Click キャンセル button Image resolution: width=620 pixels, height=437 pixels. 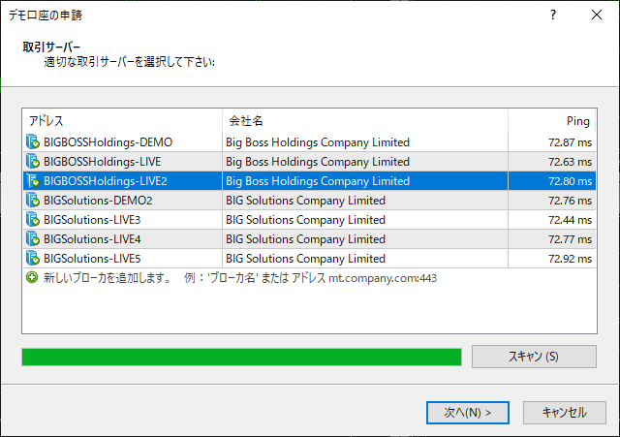(x=564, y=413)
